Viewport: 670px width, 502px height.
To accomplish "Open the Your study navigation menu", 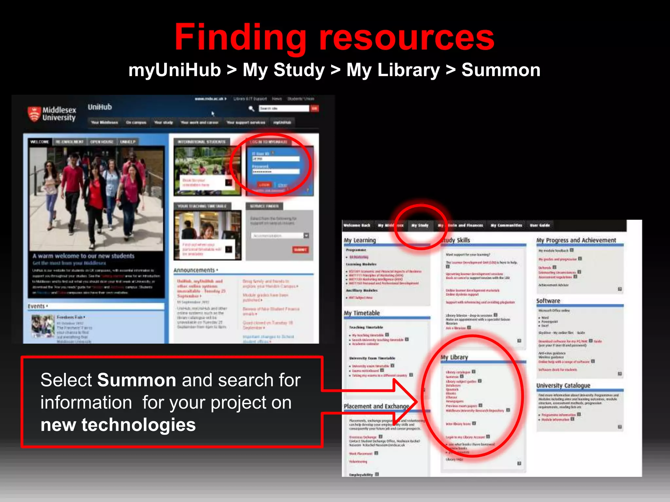I will coord(164,122).
